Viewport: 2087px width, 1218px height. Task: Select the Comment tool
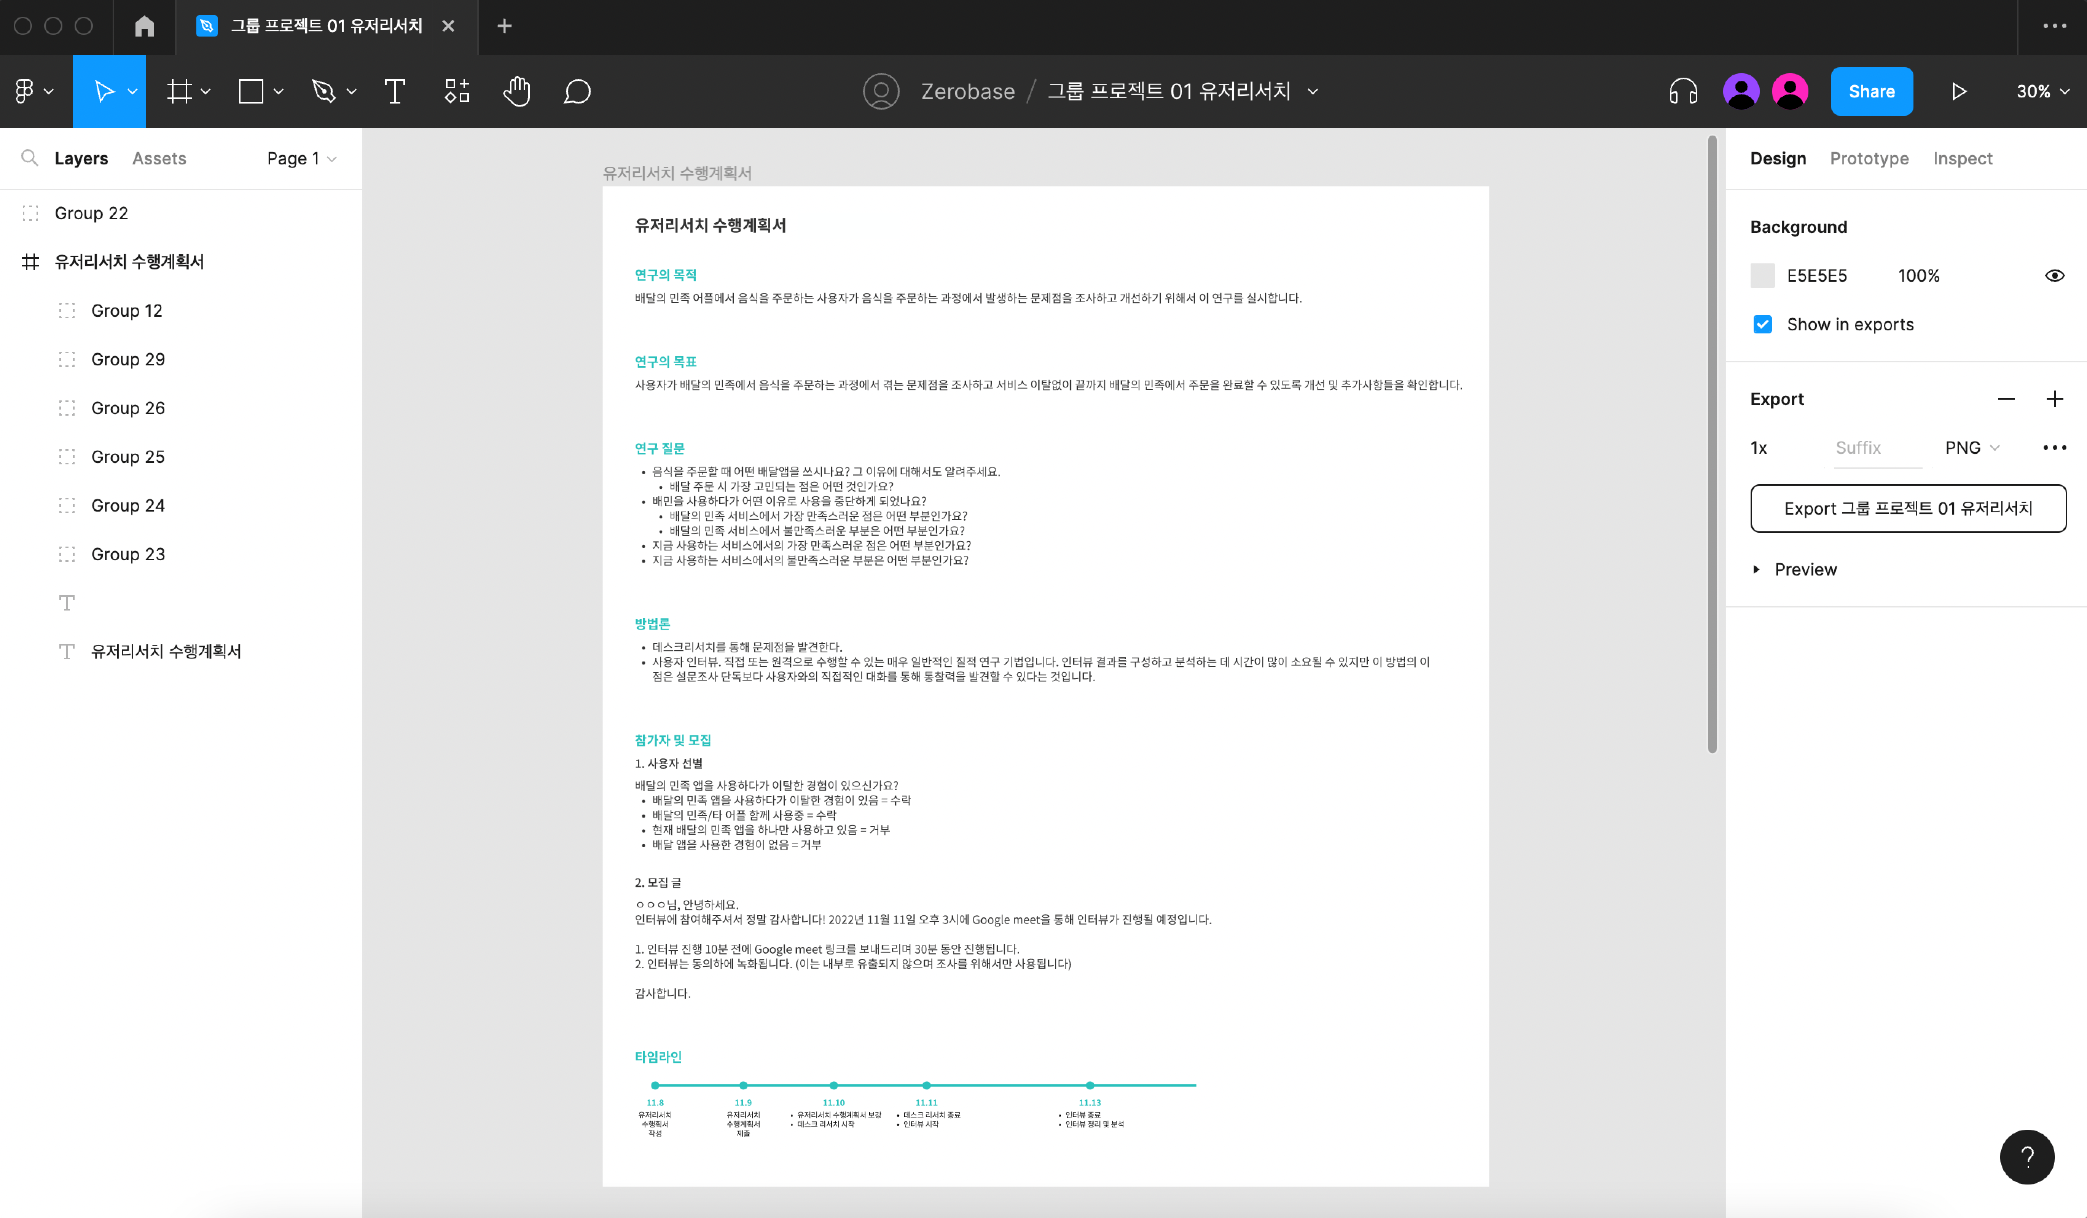pos(577,91)
